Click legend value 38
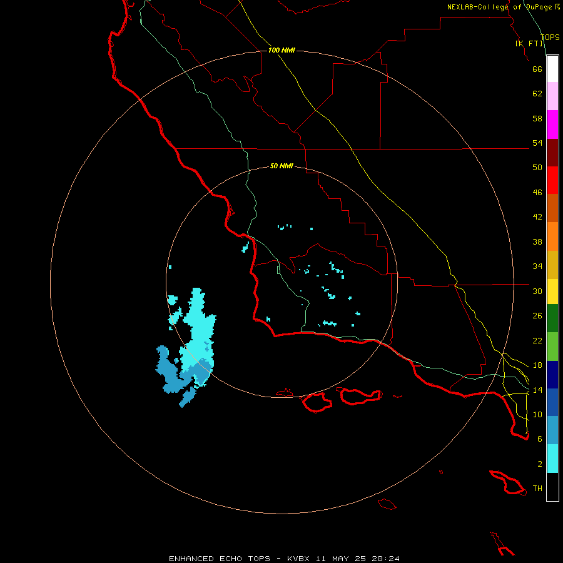The width and height of the screenshot is (563, 563). 537,241
